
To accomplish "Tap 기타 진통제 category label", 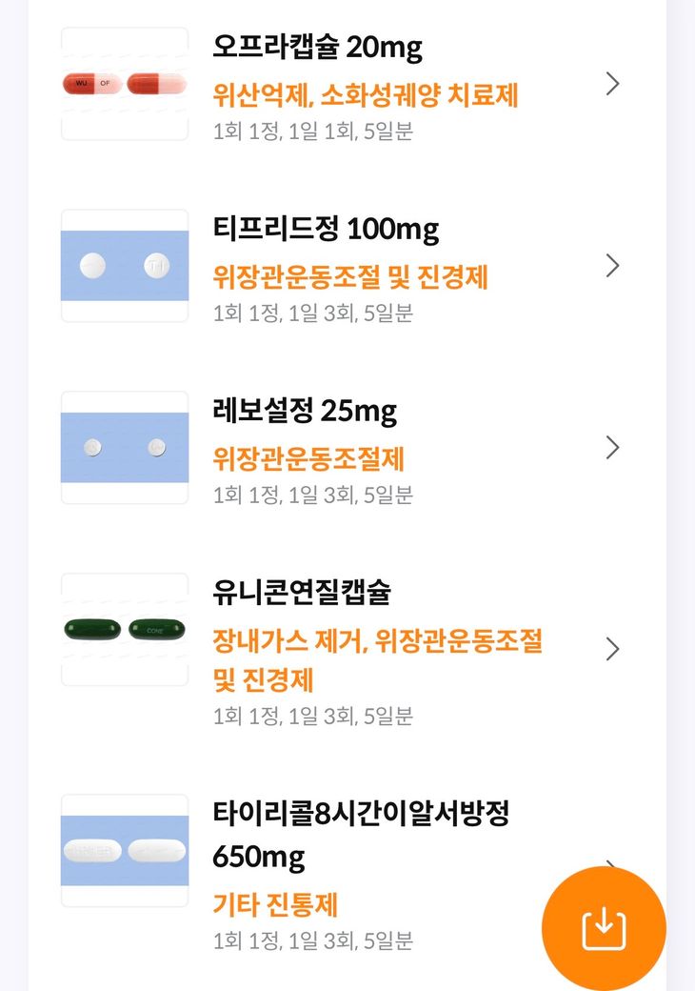I will click(x=275, y=904).
